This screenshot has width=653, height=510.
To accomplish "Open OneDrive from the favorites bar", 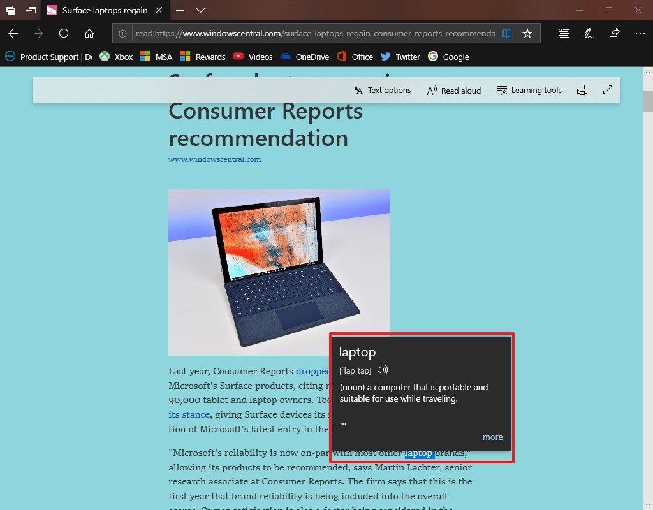I will (x=305, y=57).
